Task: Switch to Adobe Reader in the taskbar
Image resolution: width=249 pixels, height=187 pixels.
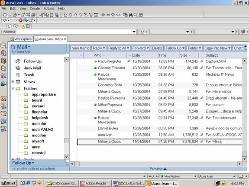Action: pos(95,183)
